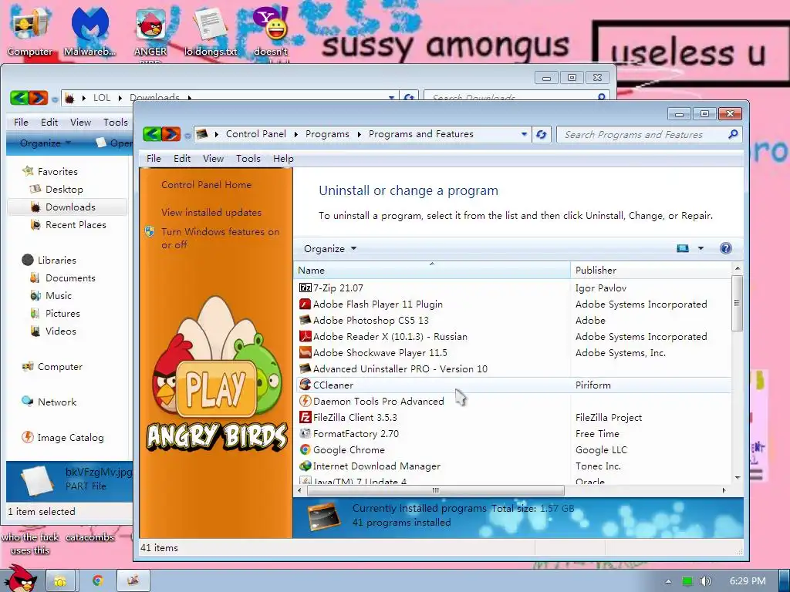The height and width of the screenshot is (592, 790).
Task: Open the Explorer taskbar button
Action: pyautogui.click(x=60, y=581)
